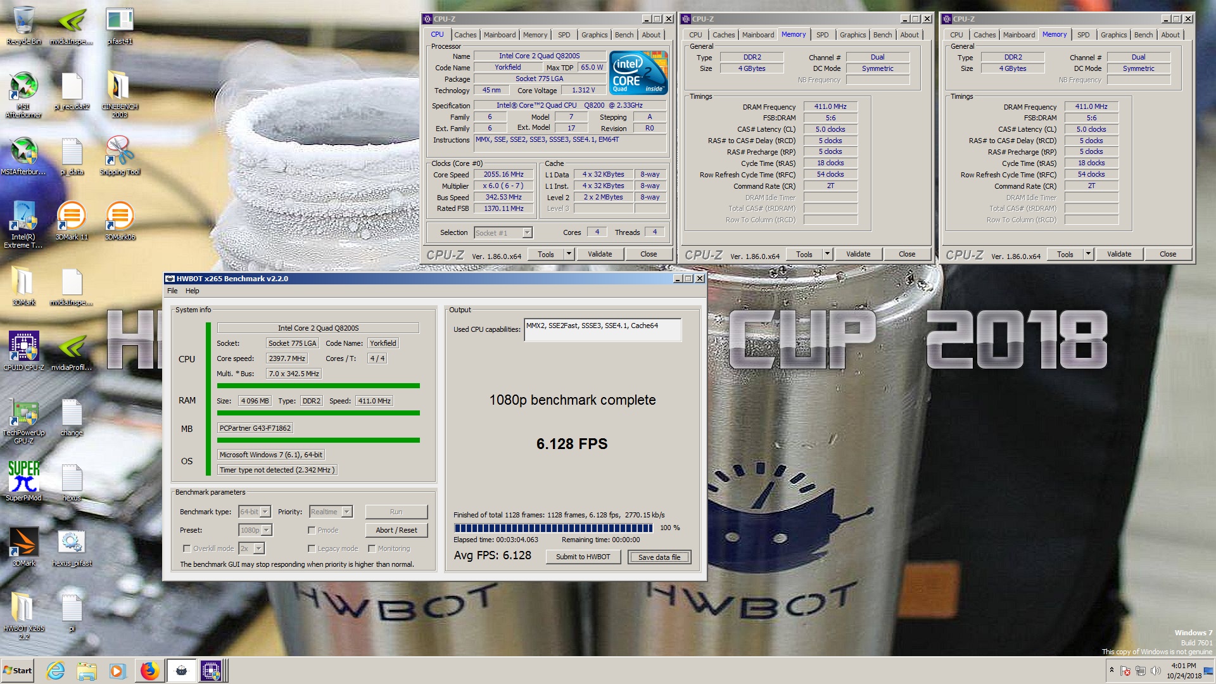Launch the 3DMark 11 desktop shortcut
Image resolution: width=1216 pixels, height=684 pixels.
tap(72, 221)
